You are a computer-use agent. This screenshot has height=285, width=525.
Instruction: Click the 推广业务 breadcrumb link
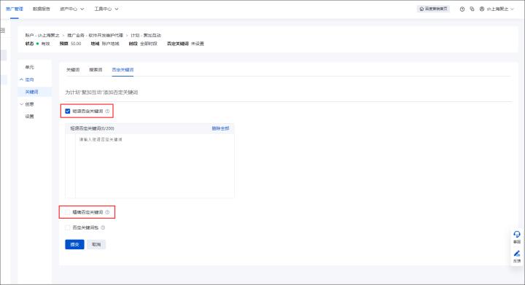coord(95,35)
